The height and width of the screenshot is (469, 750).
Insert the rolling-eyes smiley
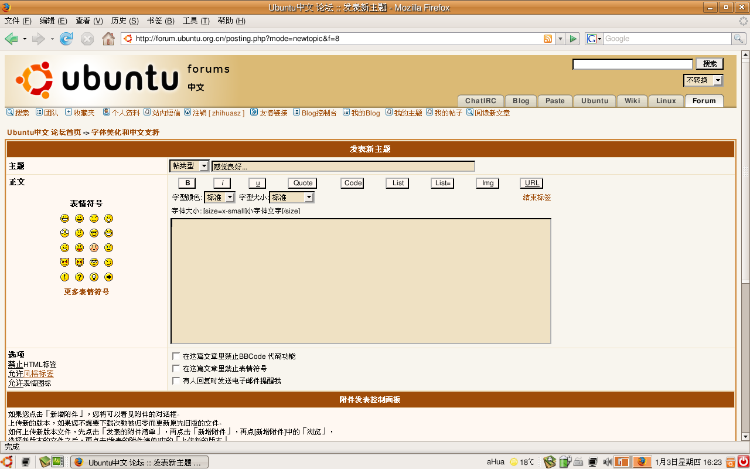pos(94,262)
